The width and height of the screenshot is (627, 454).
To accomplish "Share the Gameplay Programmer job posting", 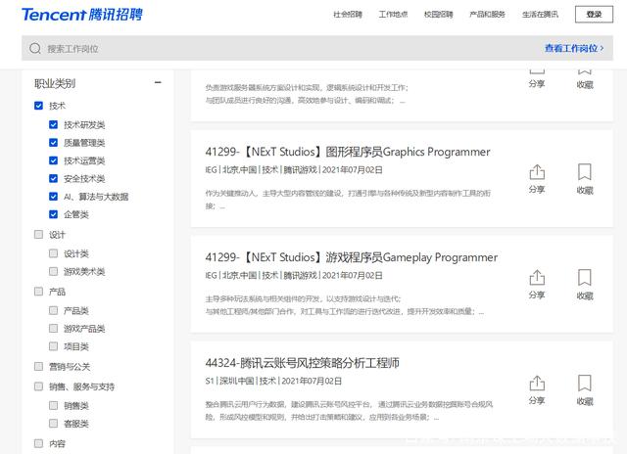I will coord(537,285).
